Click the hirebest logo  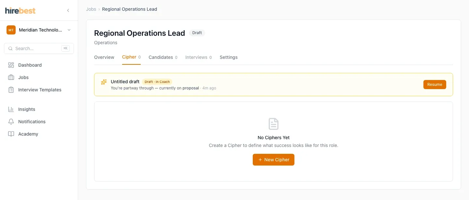pyautogui.click(x=20, y=10)
